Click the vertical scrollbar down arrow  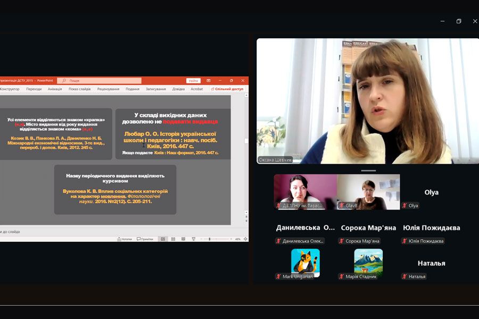click(x=246, y=212)
